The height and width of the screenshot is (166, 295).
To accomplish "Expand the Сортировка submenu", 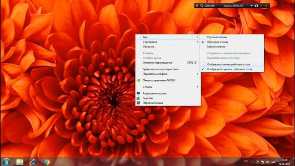I will (x=168, y=42).
